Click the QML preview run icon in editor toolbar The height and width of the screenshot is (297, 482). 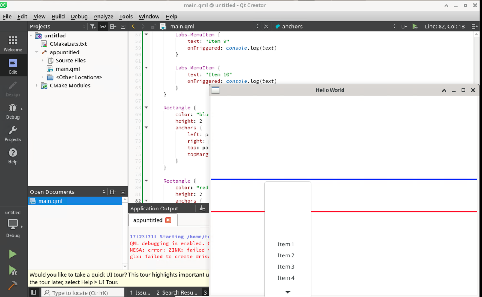click(x=415, y=26)
